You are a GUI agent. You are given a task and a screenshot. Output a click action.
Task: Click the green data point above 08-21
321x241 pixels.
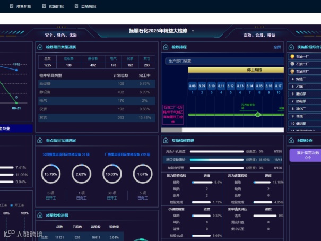16,103
